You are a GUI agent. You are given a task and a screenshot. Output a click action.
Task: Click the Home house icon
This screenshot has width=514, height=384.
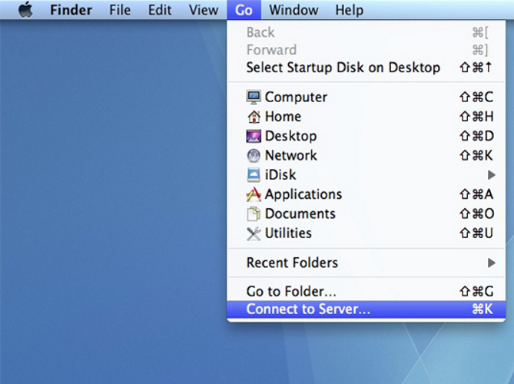pos(254,117)
